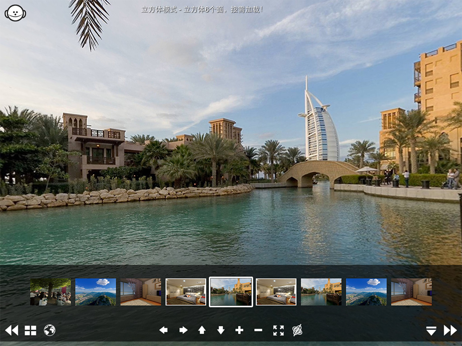
Task: Select the bedroom thumbnail right of current
Action: tap(276, 292)
